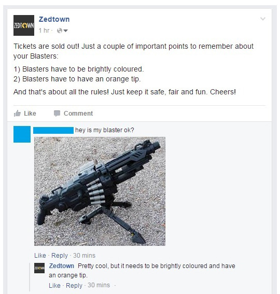Click the Zedtown page logo avatar
280x294 pixels.
click(24, 25)
